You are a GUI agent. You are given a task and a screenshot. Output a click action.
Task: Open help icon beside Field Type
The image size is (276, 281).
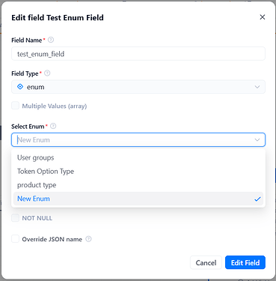(47, 73)
